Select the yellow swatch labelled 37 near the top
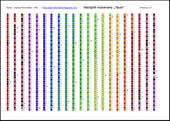This screenshot has width=170, height=121. pyautogui.click(x=110, y=17)
